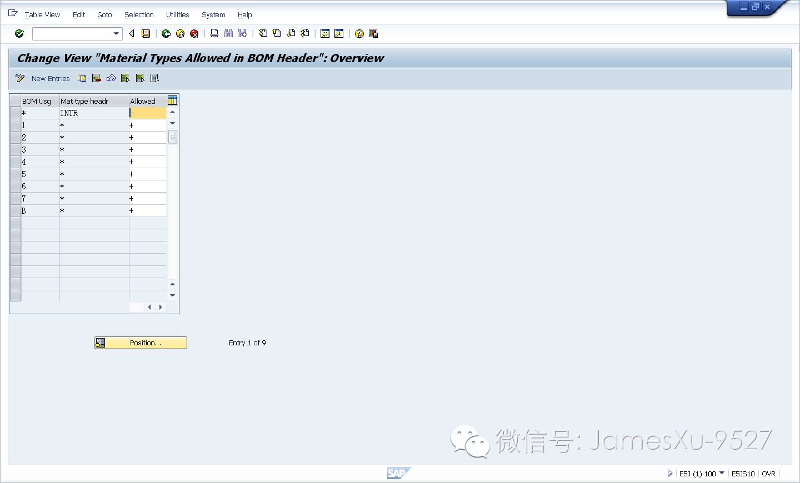The height and width of the screenshot is (483, 800).
Task: Open the table settings configuration icon
Action: click(172, 100)
